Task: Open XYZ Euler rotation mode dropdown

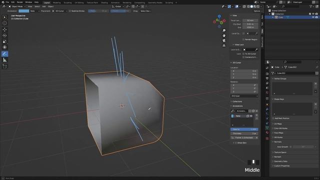Action: coord(244,96)
